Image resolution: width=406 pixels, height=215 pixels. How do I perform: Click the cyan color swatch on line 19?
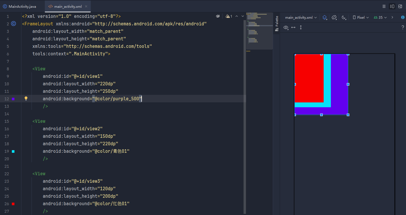click(13, 151)
